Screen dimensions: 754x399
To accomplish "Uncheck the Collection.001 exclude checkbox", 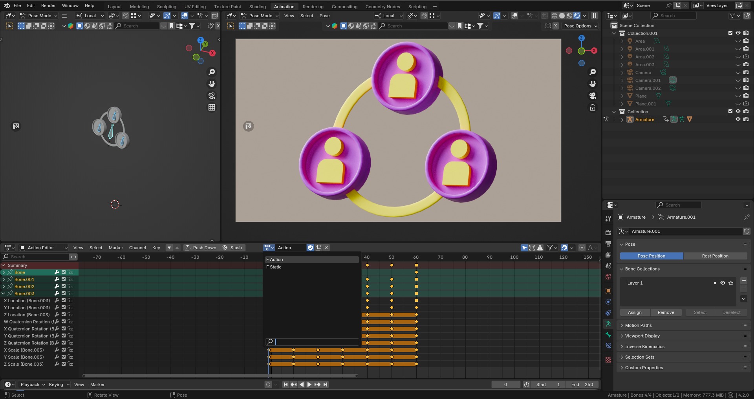I will coord(730,33).
